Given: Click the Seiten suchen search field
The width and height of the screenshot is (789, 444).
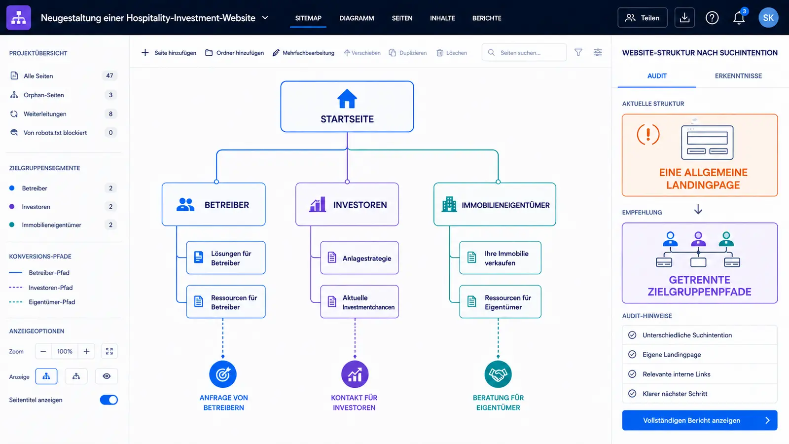Looking at the screenshot, I should pos(524,52).
